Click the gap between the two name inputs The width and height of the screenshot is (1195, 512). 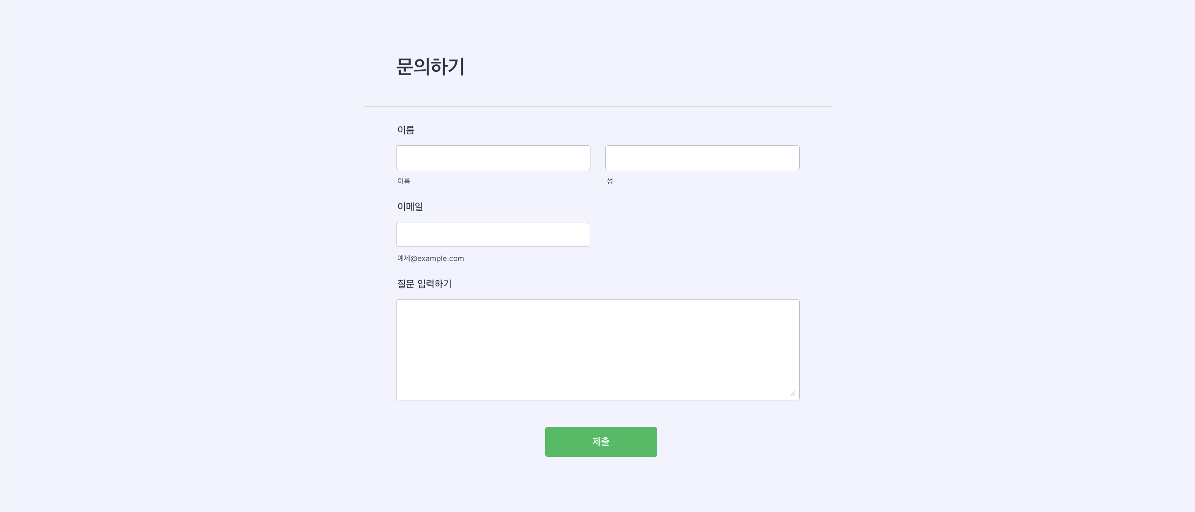point(597,158)
